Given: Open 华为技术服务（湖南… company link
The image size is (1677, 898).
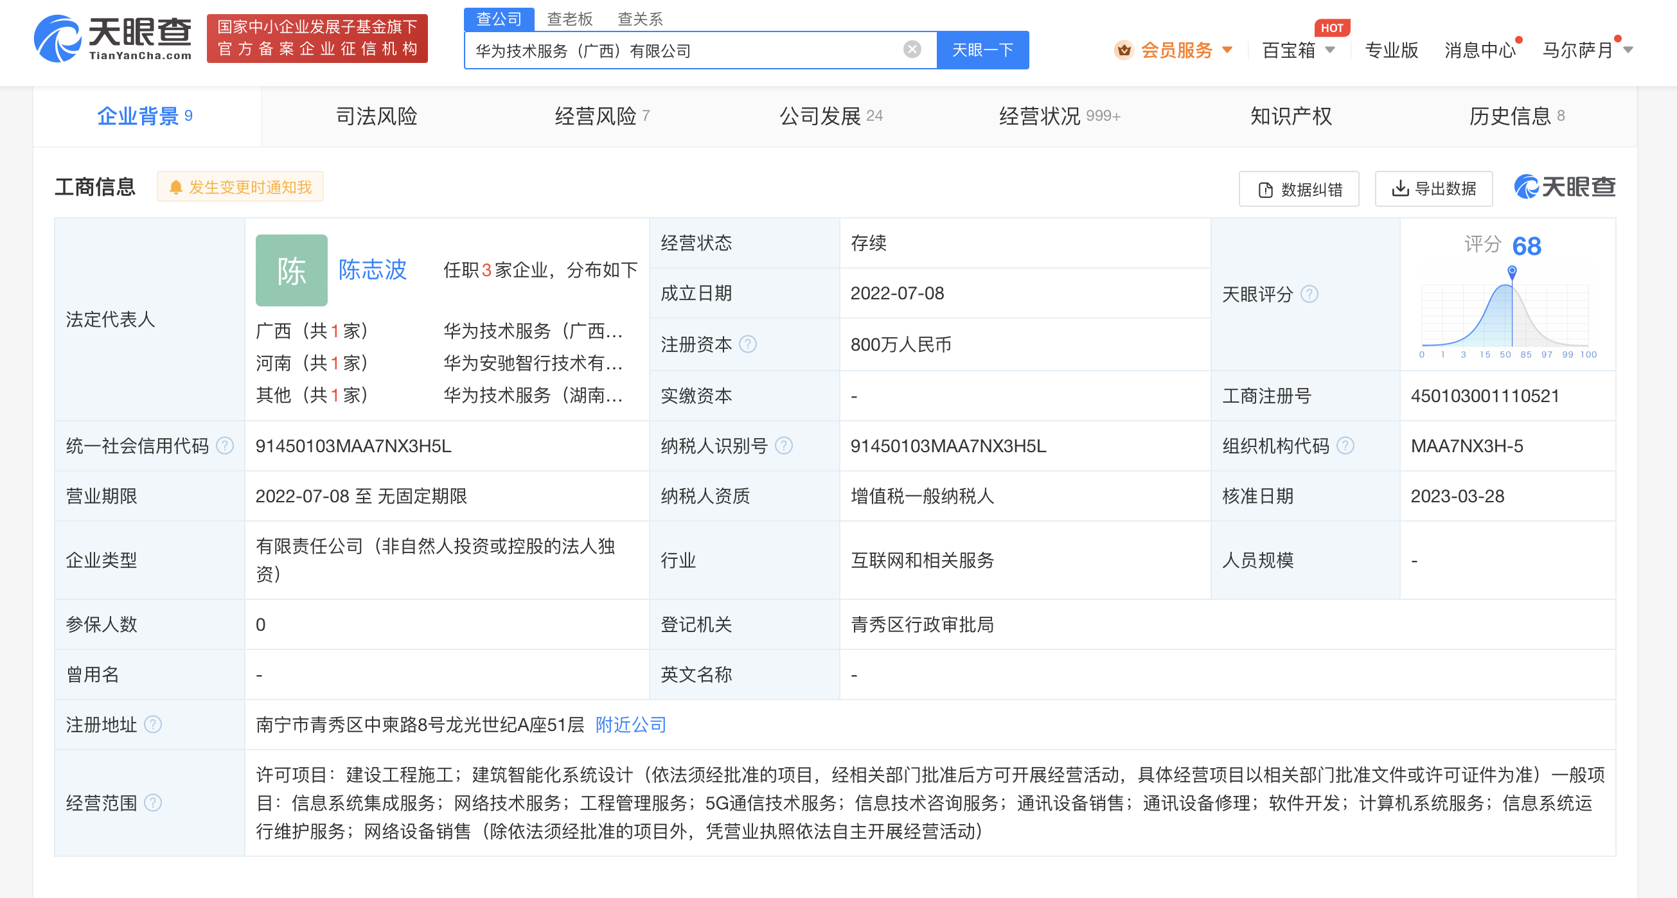Looking at the screenshot, I should click(533, 395).
